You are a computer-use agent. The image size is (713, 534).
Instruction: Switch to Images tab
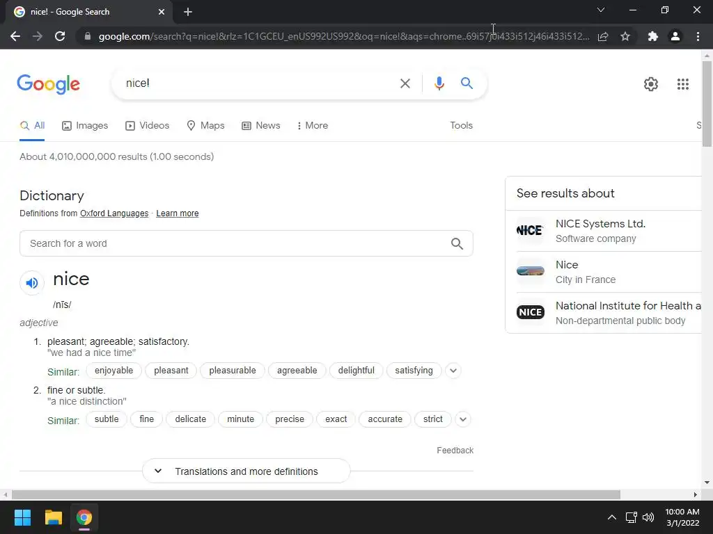tap(85, 126)
